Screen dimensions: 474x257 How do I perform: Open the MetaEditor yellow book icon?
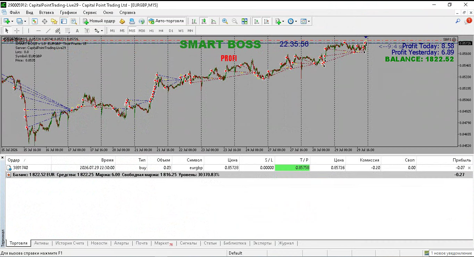click(x=122, y=21)
